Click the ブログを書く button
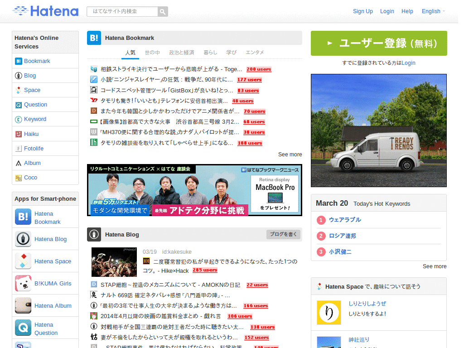This screenshot has width=464, height=348. point(284,234)
